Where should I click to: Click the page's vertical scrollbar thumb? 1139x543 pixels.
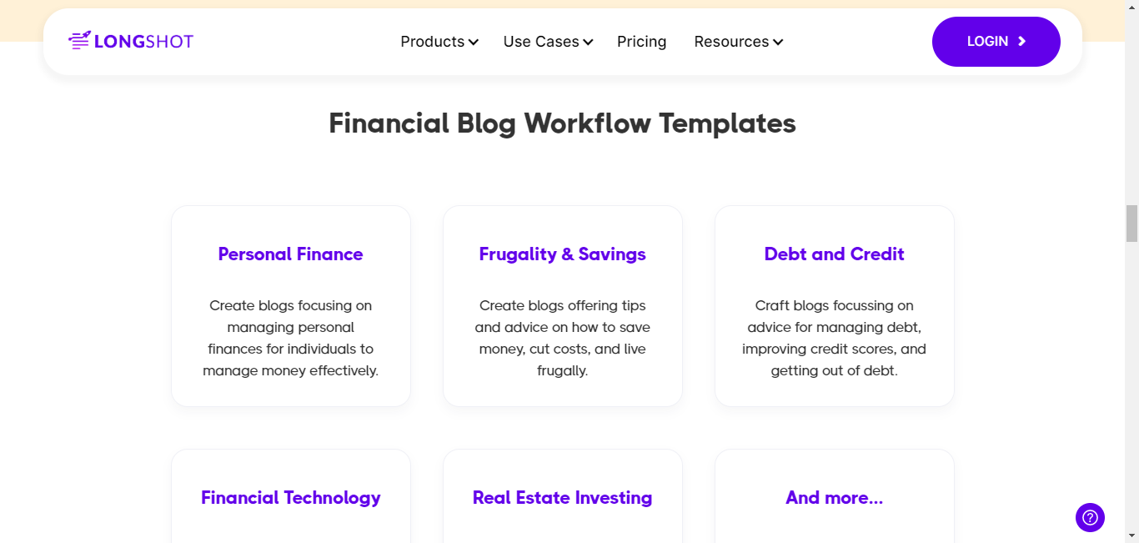coord(1131,223)
